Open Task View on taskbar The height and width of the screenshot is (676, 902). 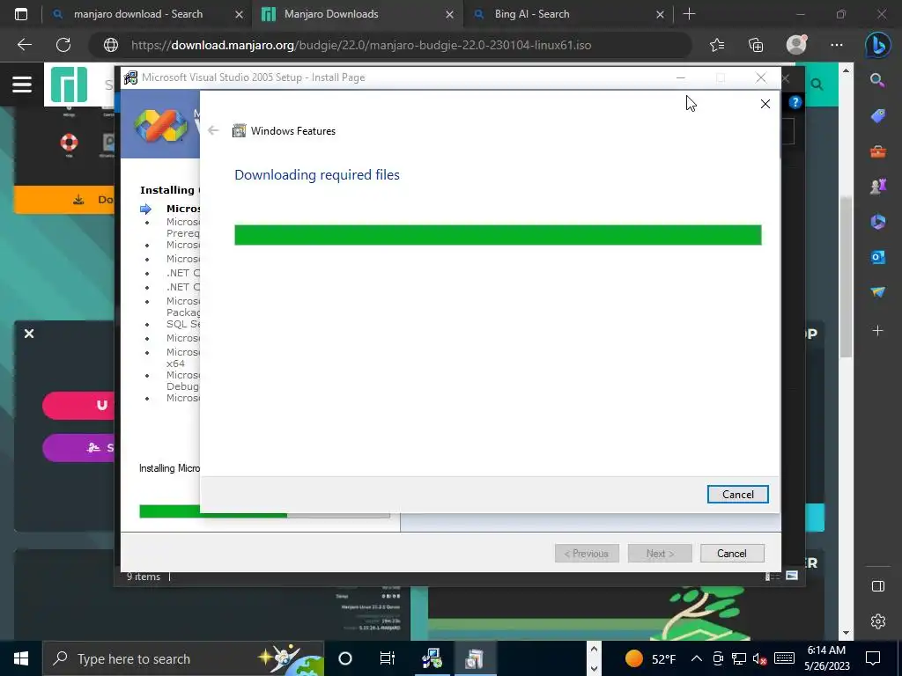tap(388, 658)
